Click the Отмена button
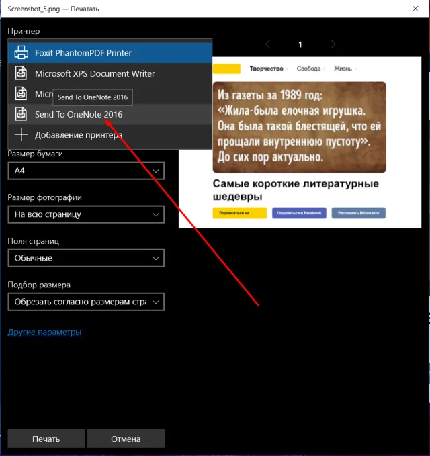Image resolution: width=430 pixels, height=456 pixels. [x=126, y=439]
